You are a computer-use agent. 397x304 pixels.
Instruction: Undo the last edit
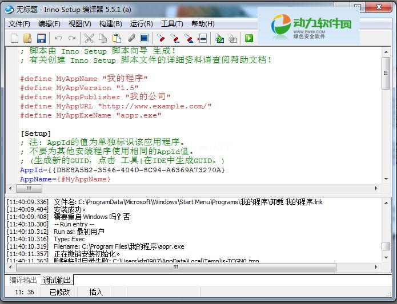click(57, 38)
